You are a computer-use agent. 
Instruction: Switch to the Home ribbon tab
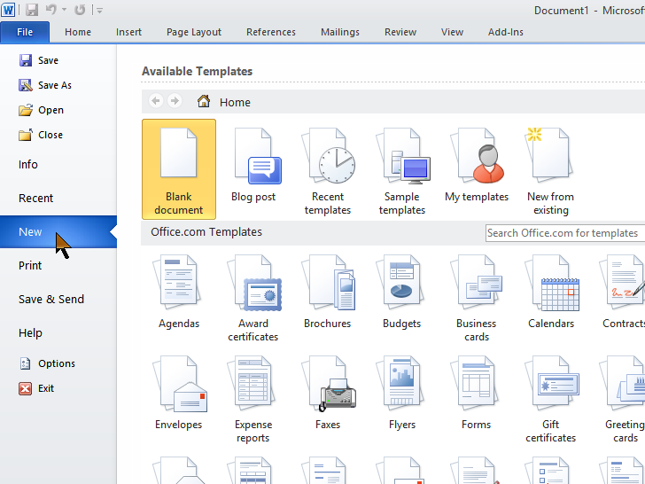(x=78, y=32)
